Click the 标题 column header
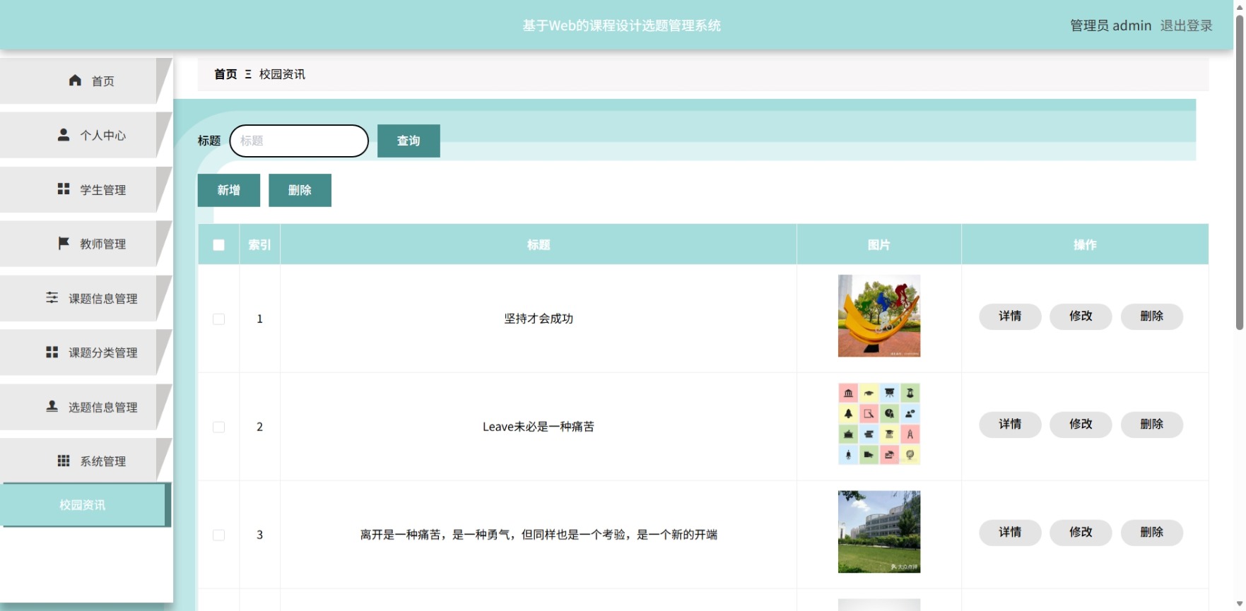This screenshot has width=1246, height=611. [x=539, y=245]
